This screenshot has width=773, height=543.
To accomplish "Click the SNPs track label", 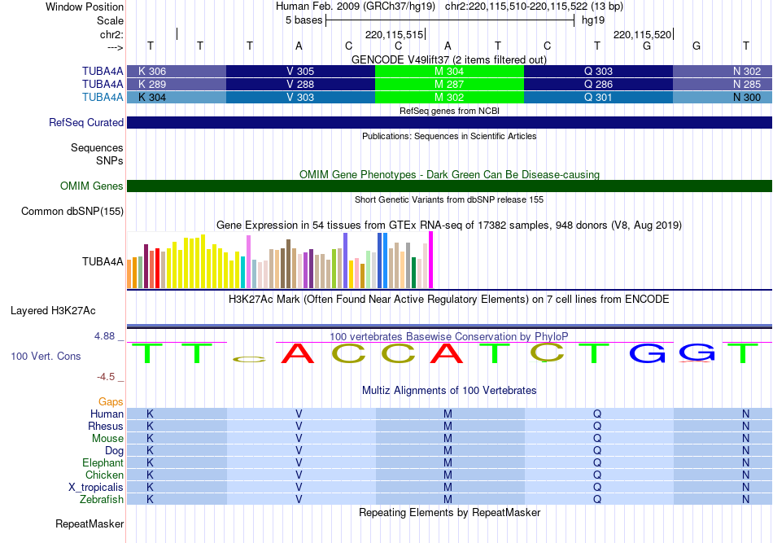I will [x=110, y=160].
